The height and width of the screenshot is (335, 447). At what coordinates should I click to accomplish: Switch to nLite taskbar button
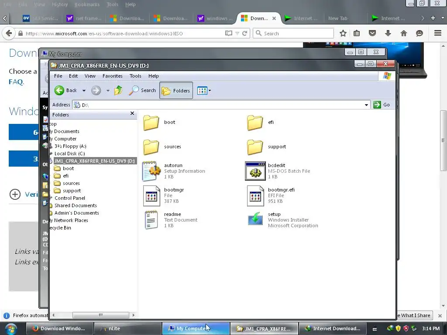pos(128,328)
